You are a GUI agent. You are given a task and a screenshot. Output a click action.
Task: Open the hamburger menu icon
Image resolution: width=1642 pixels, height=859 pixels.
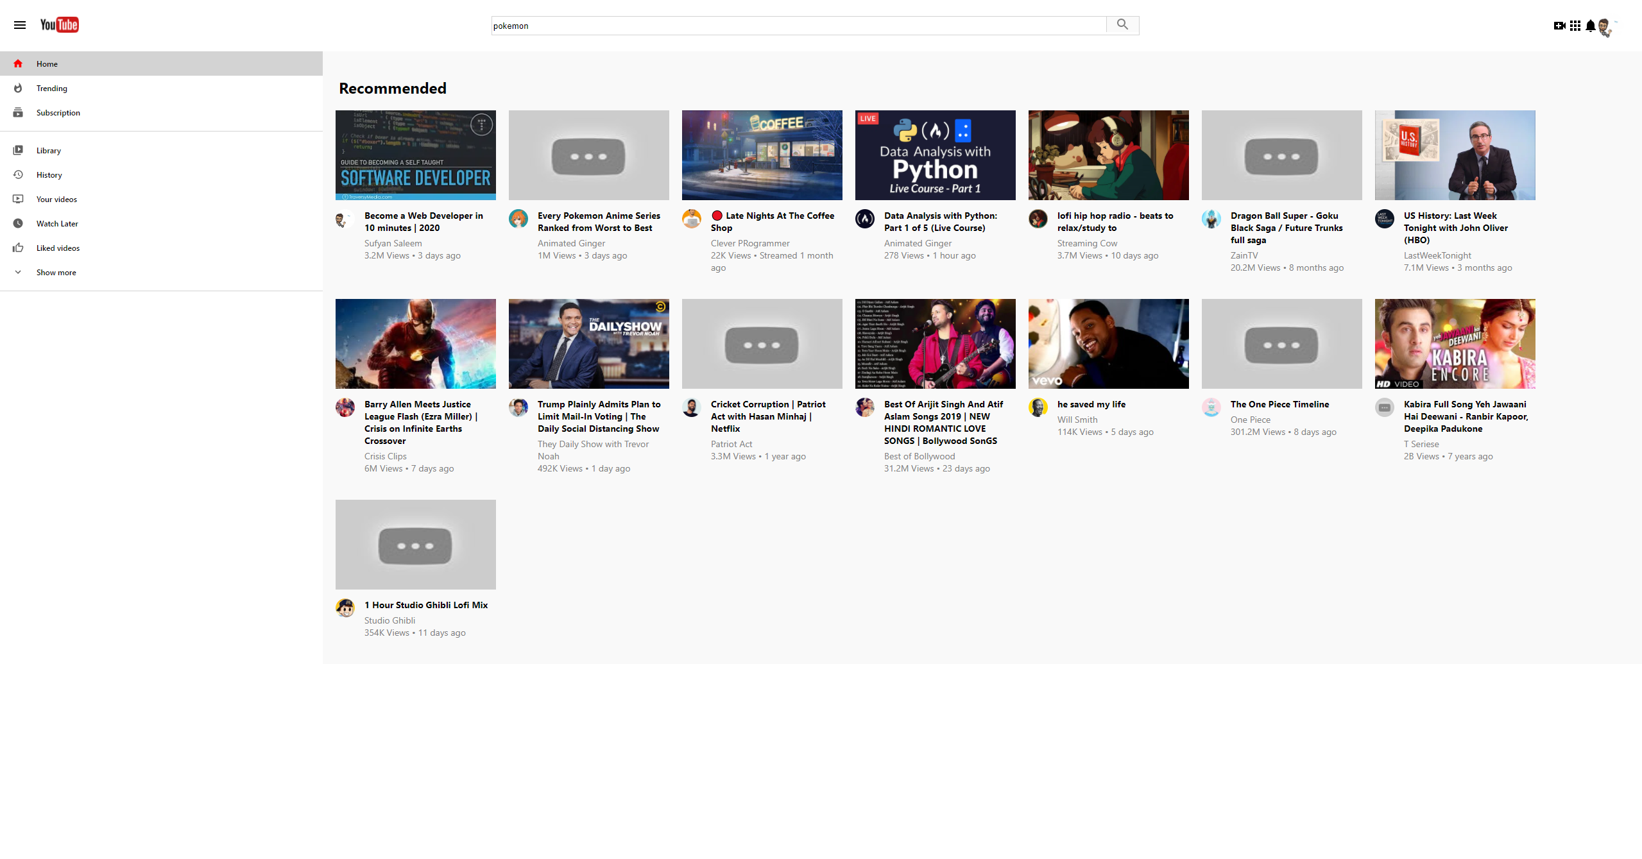click(x=20, y=25)
